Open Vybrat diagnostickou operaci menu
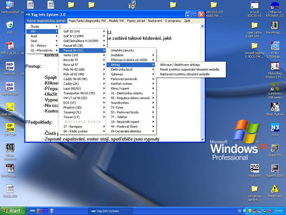Viewport: 286px width, 215px height. [x=46, y=21]
